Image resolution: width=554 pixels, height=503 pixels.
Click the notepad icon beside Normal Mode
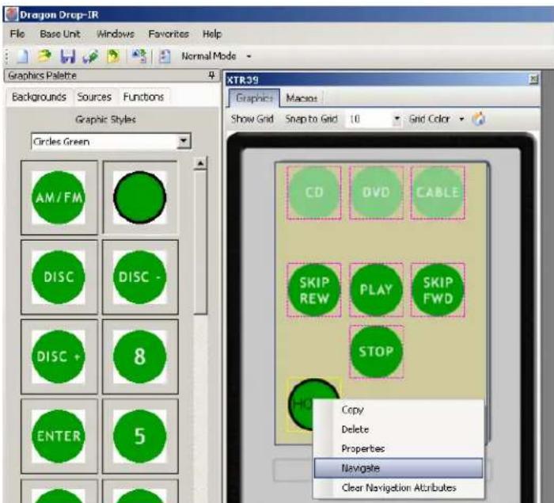tap(165, 56)
